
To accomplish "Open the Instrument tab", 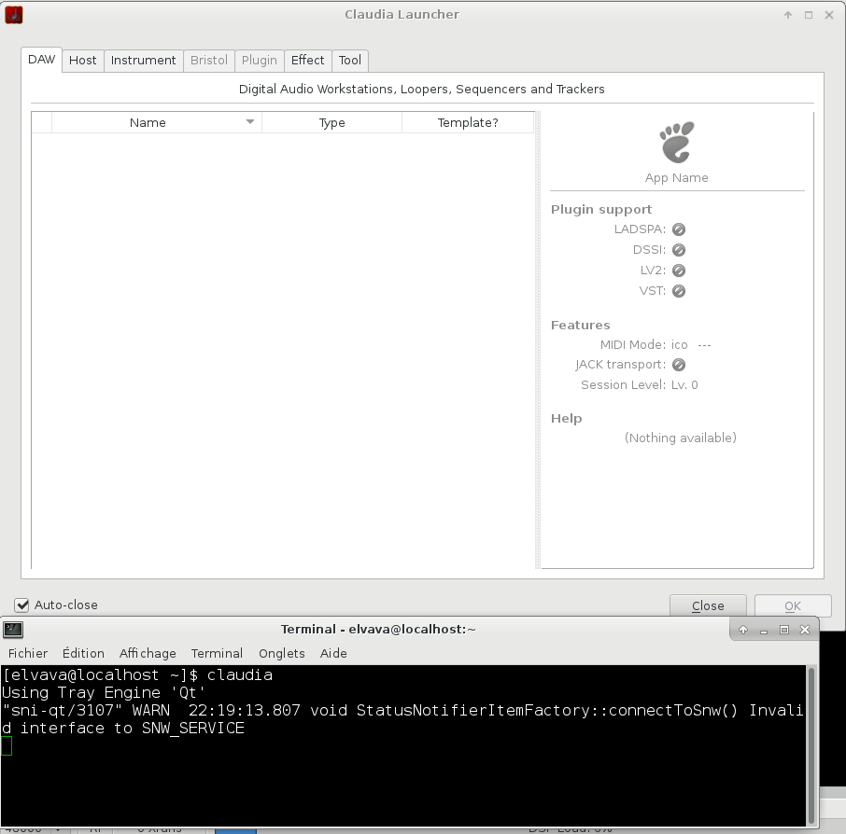I will click(x=143, y=61).
